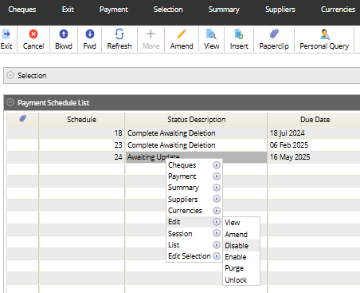This screenshot has width=360, height=293.
Task: Open the Selection menu in top bar
Action: tap(168, 10)
